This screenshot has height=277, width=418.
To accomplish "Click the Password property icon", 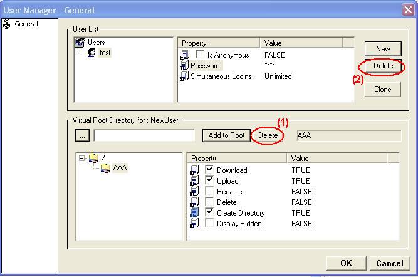I will click(184, 66).
